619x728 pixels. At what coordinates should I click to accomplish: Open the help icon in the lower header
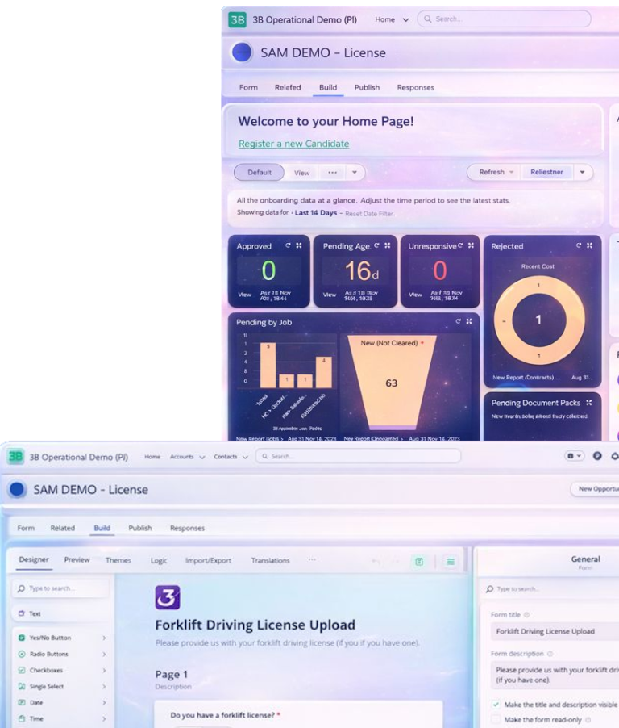[x=597, y=456]
